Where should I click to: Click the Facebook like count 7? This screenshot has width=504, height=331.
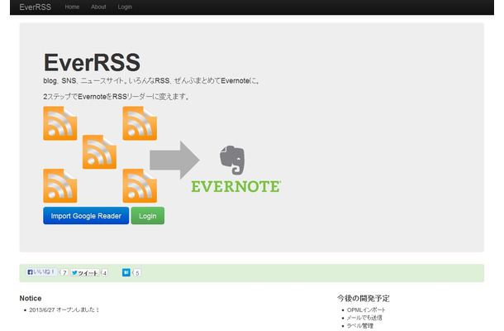(x=64, y=273)
